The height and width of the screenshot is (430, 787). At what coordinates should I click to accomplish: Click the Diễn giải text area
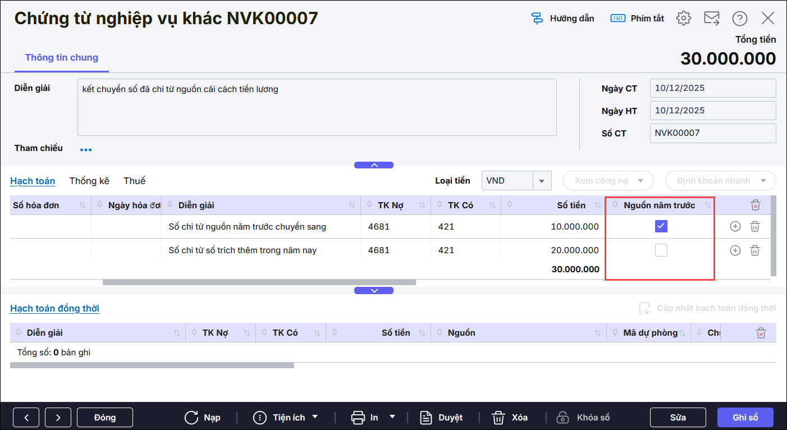tap(317, 107)
